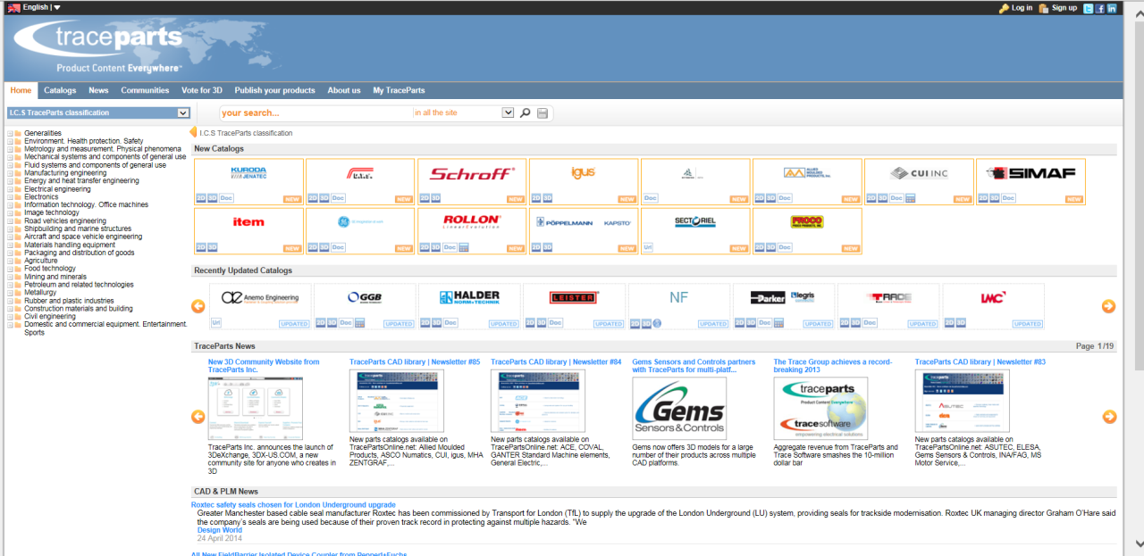Expand the Civil engineering tree node
The image size is (1144, 556).
[x=10, y=317]
